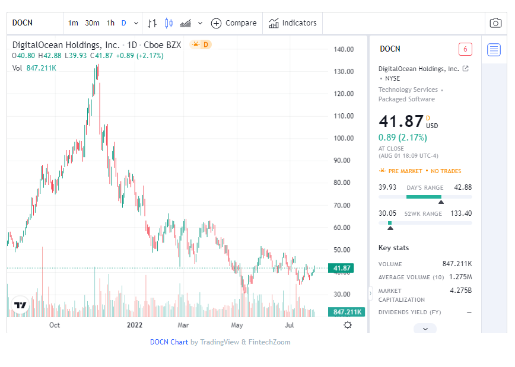Click the red 6 notification badge
The height and width of the screenshot is (367, 515).
[465, 49]
